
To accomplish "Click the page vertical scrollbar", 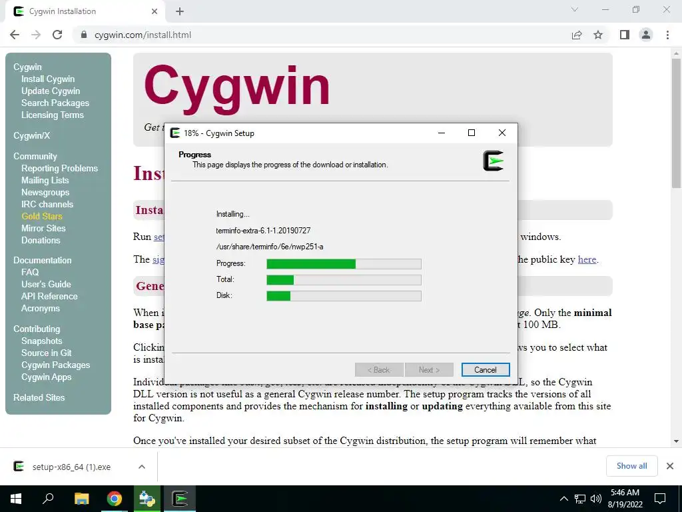I will (676, 123).
